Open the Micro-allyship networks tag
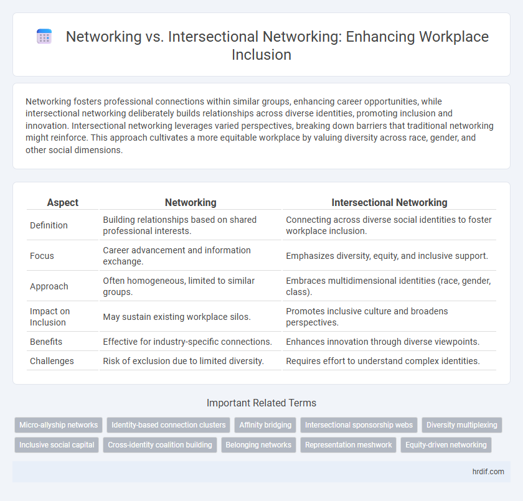The height and width of the screenshot is (501, 523). pyautogui.click(x=59, y=425)
